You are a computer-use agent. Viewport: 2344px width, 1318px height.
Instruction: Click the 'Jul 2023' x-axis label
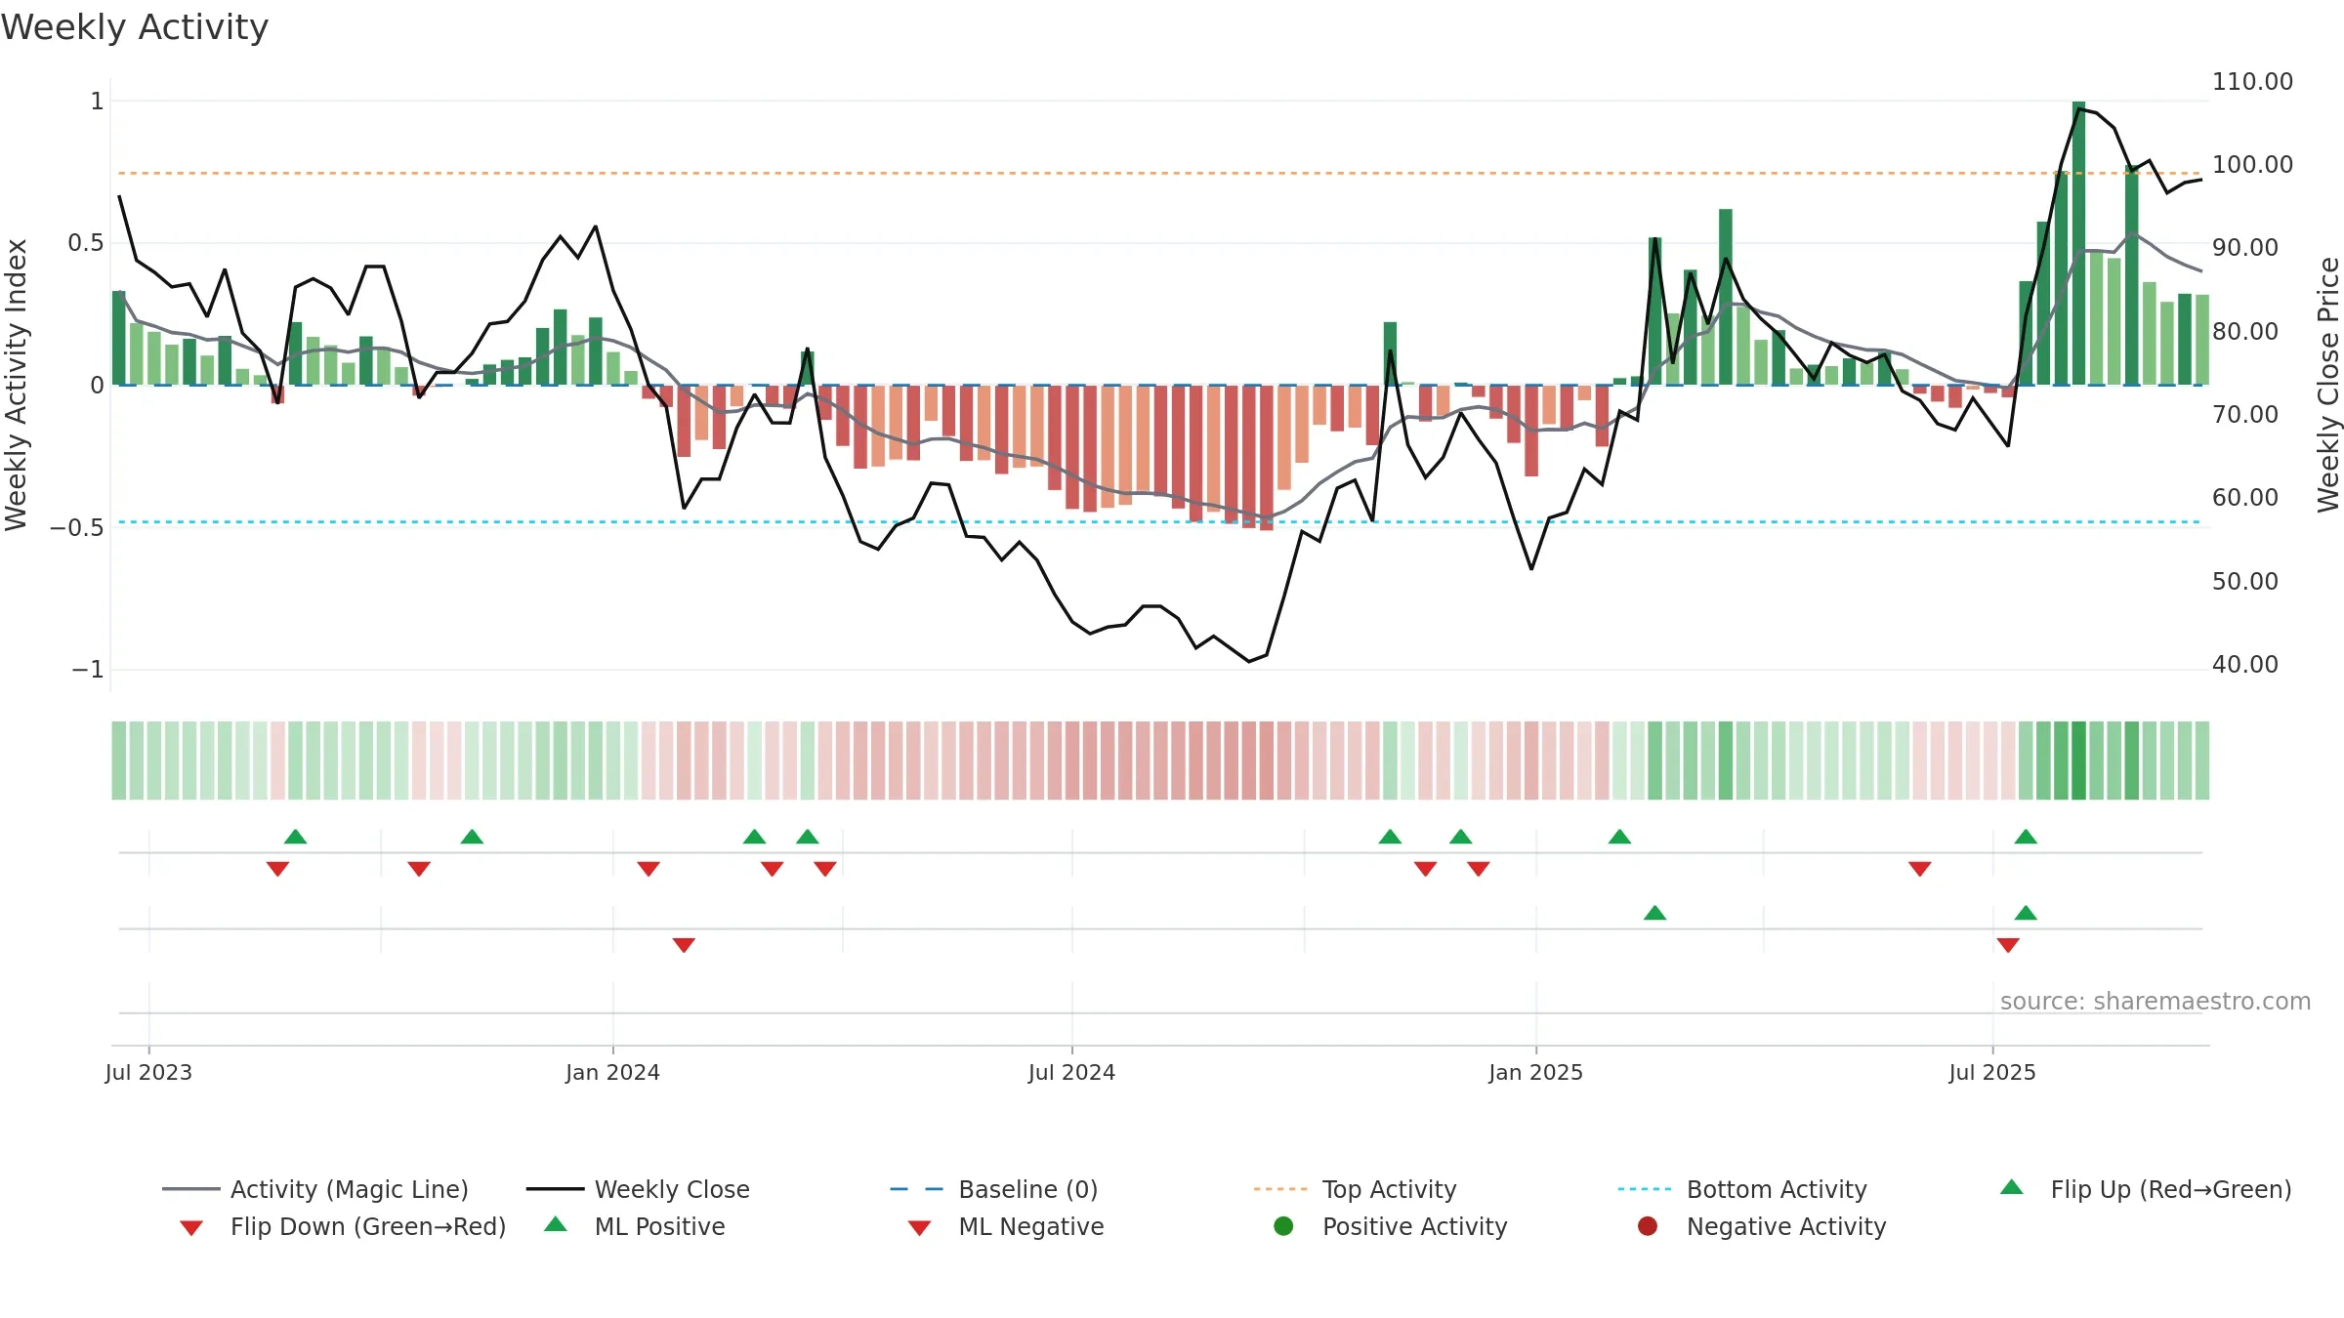coord(148,1072)
